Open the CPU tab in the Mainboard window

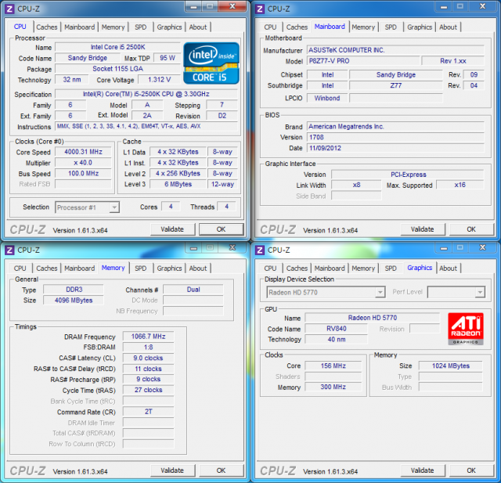point(270,27)
